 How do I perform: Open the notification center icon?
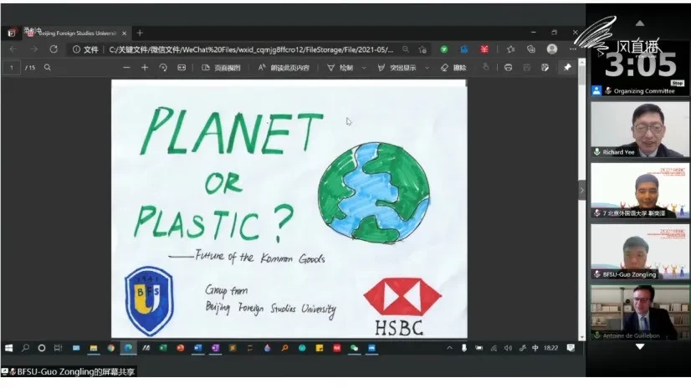coord(571,348)
